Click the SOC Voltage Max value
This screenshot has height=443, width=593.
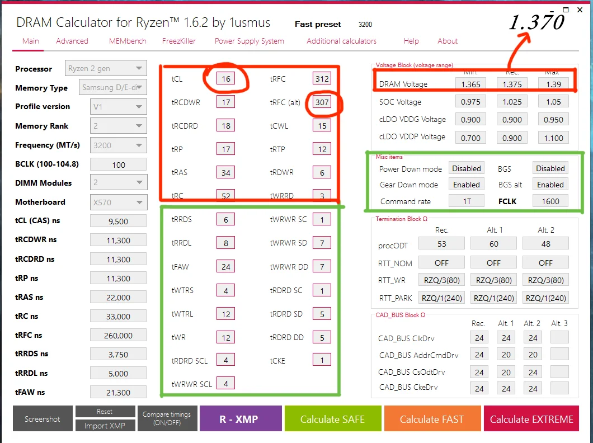point(553,102)
